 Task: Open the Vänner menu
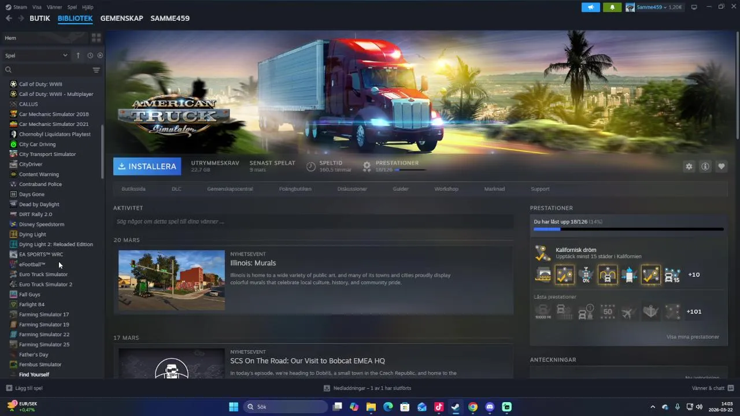coord(54,7)
